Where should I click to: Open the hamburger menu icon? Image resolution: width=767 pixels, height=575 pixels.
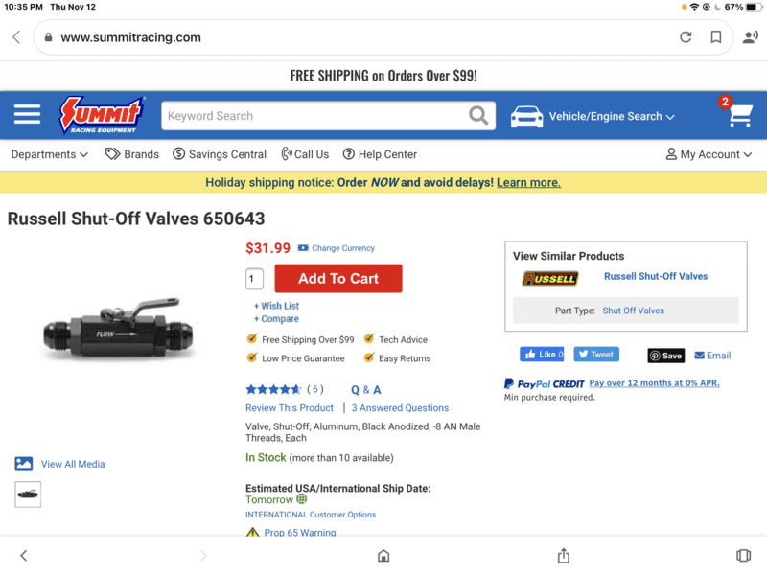27,116
